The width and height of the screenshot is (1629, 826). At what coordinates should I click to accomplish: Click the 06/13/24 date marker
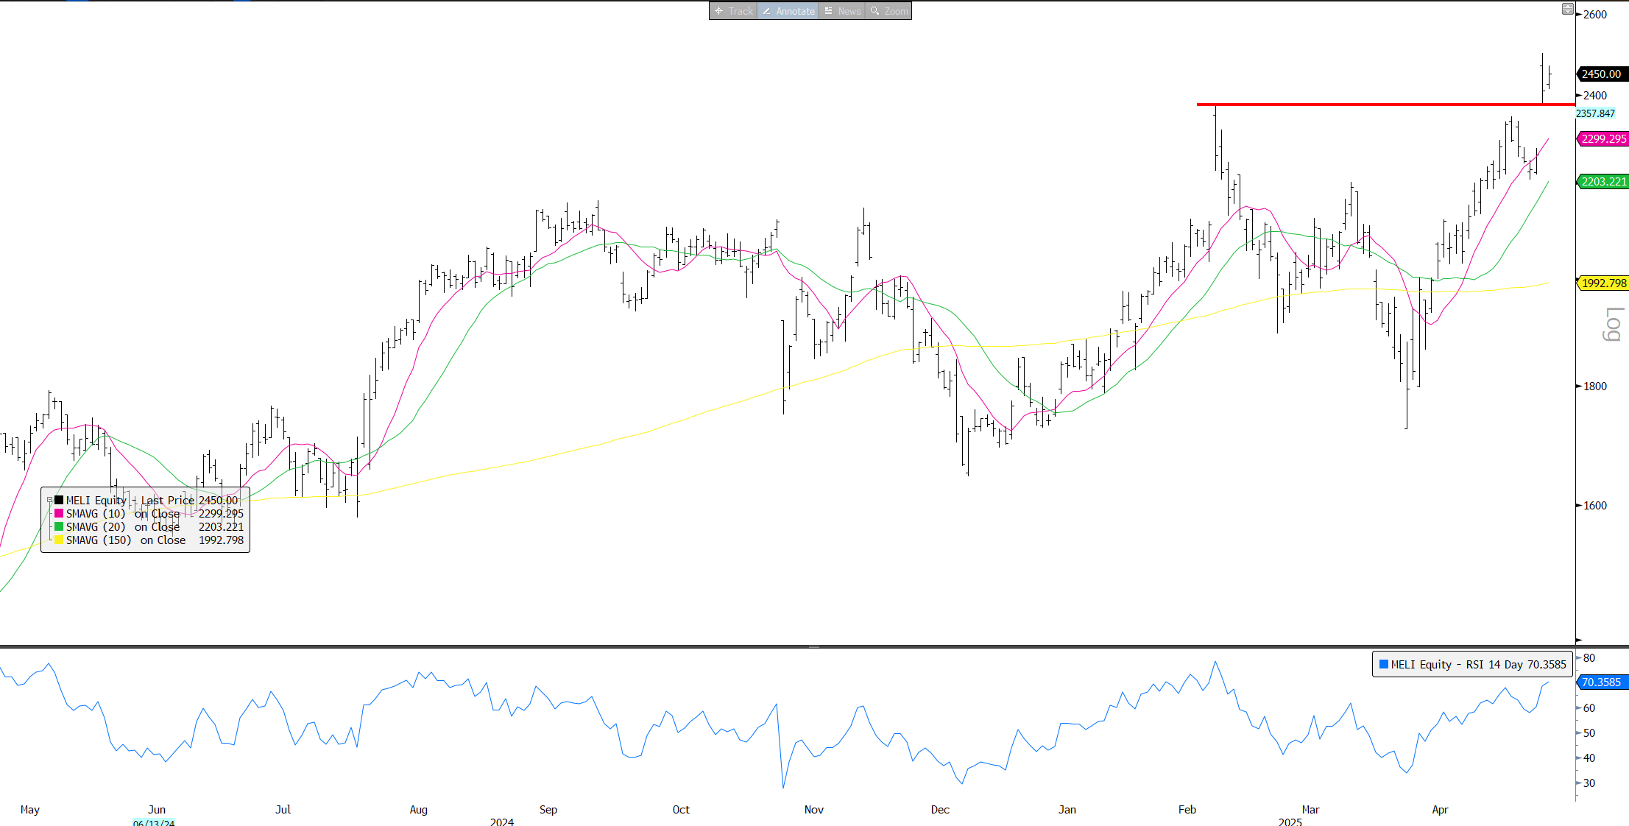pos(154,822)
